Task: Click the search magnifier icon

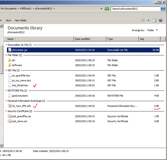Action: click(x=163, y=9)
